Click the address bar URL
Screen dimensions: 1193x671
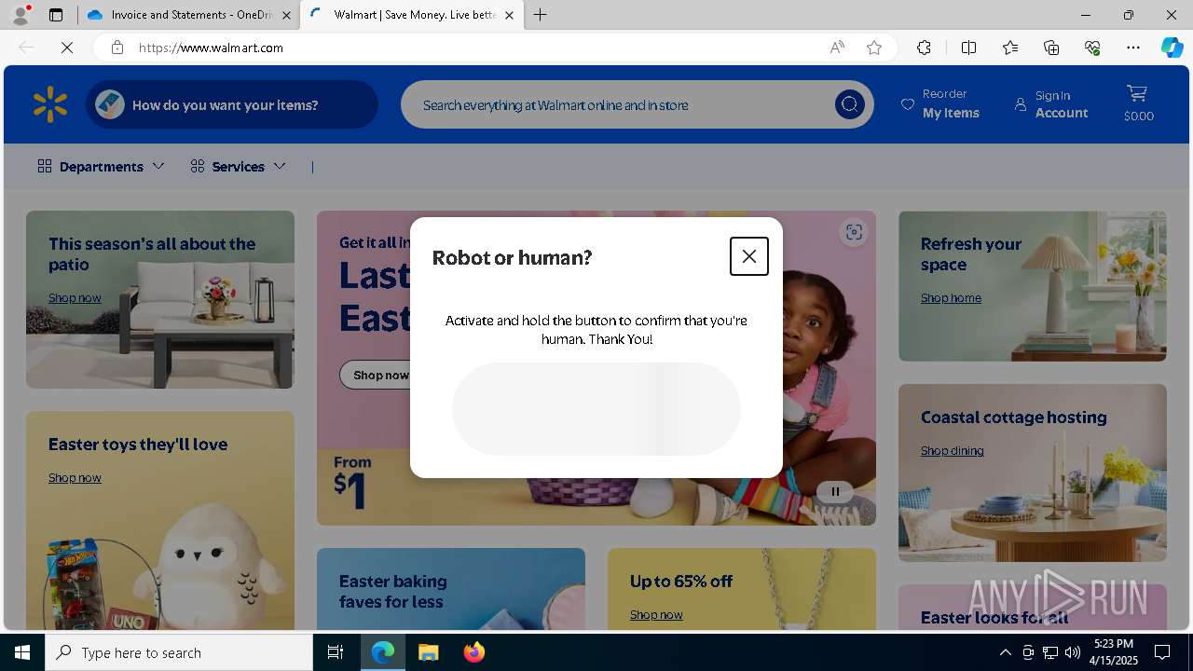(211, 48)
